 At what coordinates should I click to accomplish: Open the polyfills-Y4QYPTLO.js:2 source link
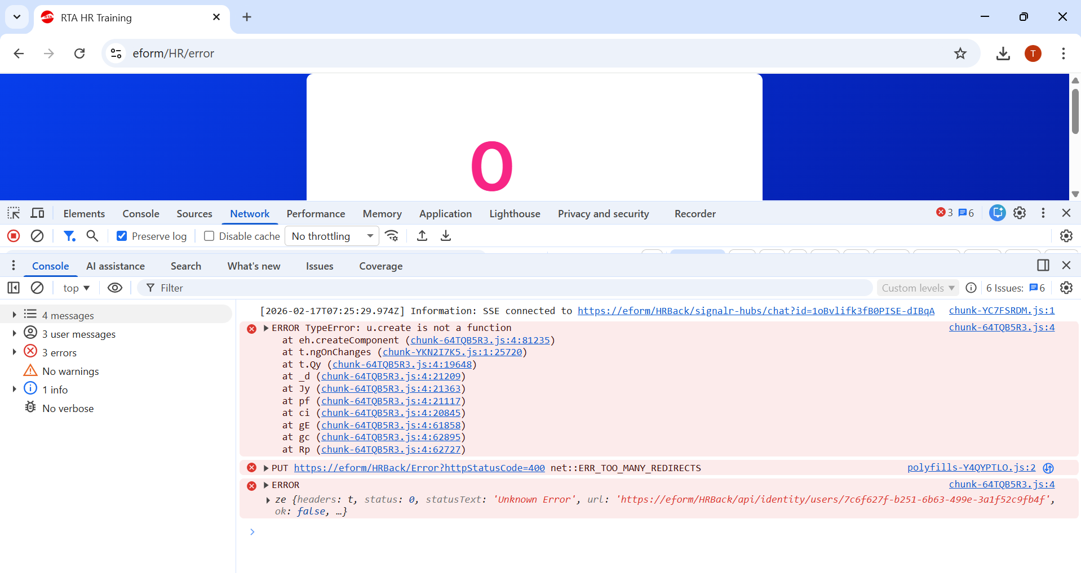[971, 468]
